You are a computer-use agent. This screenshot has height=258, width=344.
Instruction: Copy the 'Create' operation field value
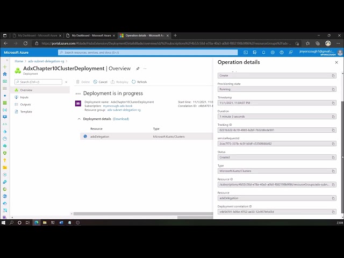pos(333,75)
